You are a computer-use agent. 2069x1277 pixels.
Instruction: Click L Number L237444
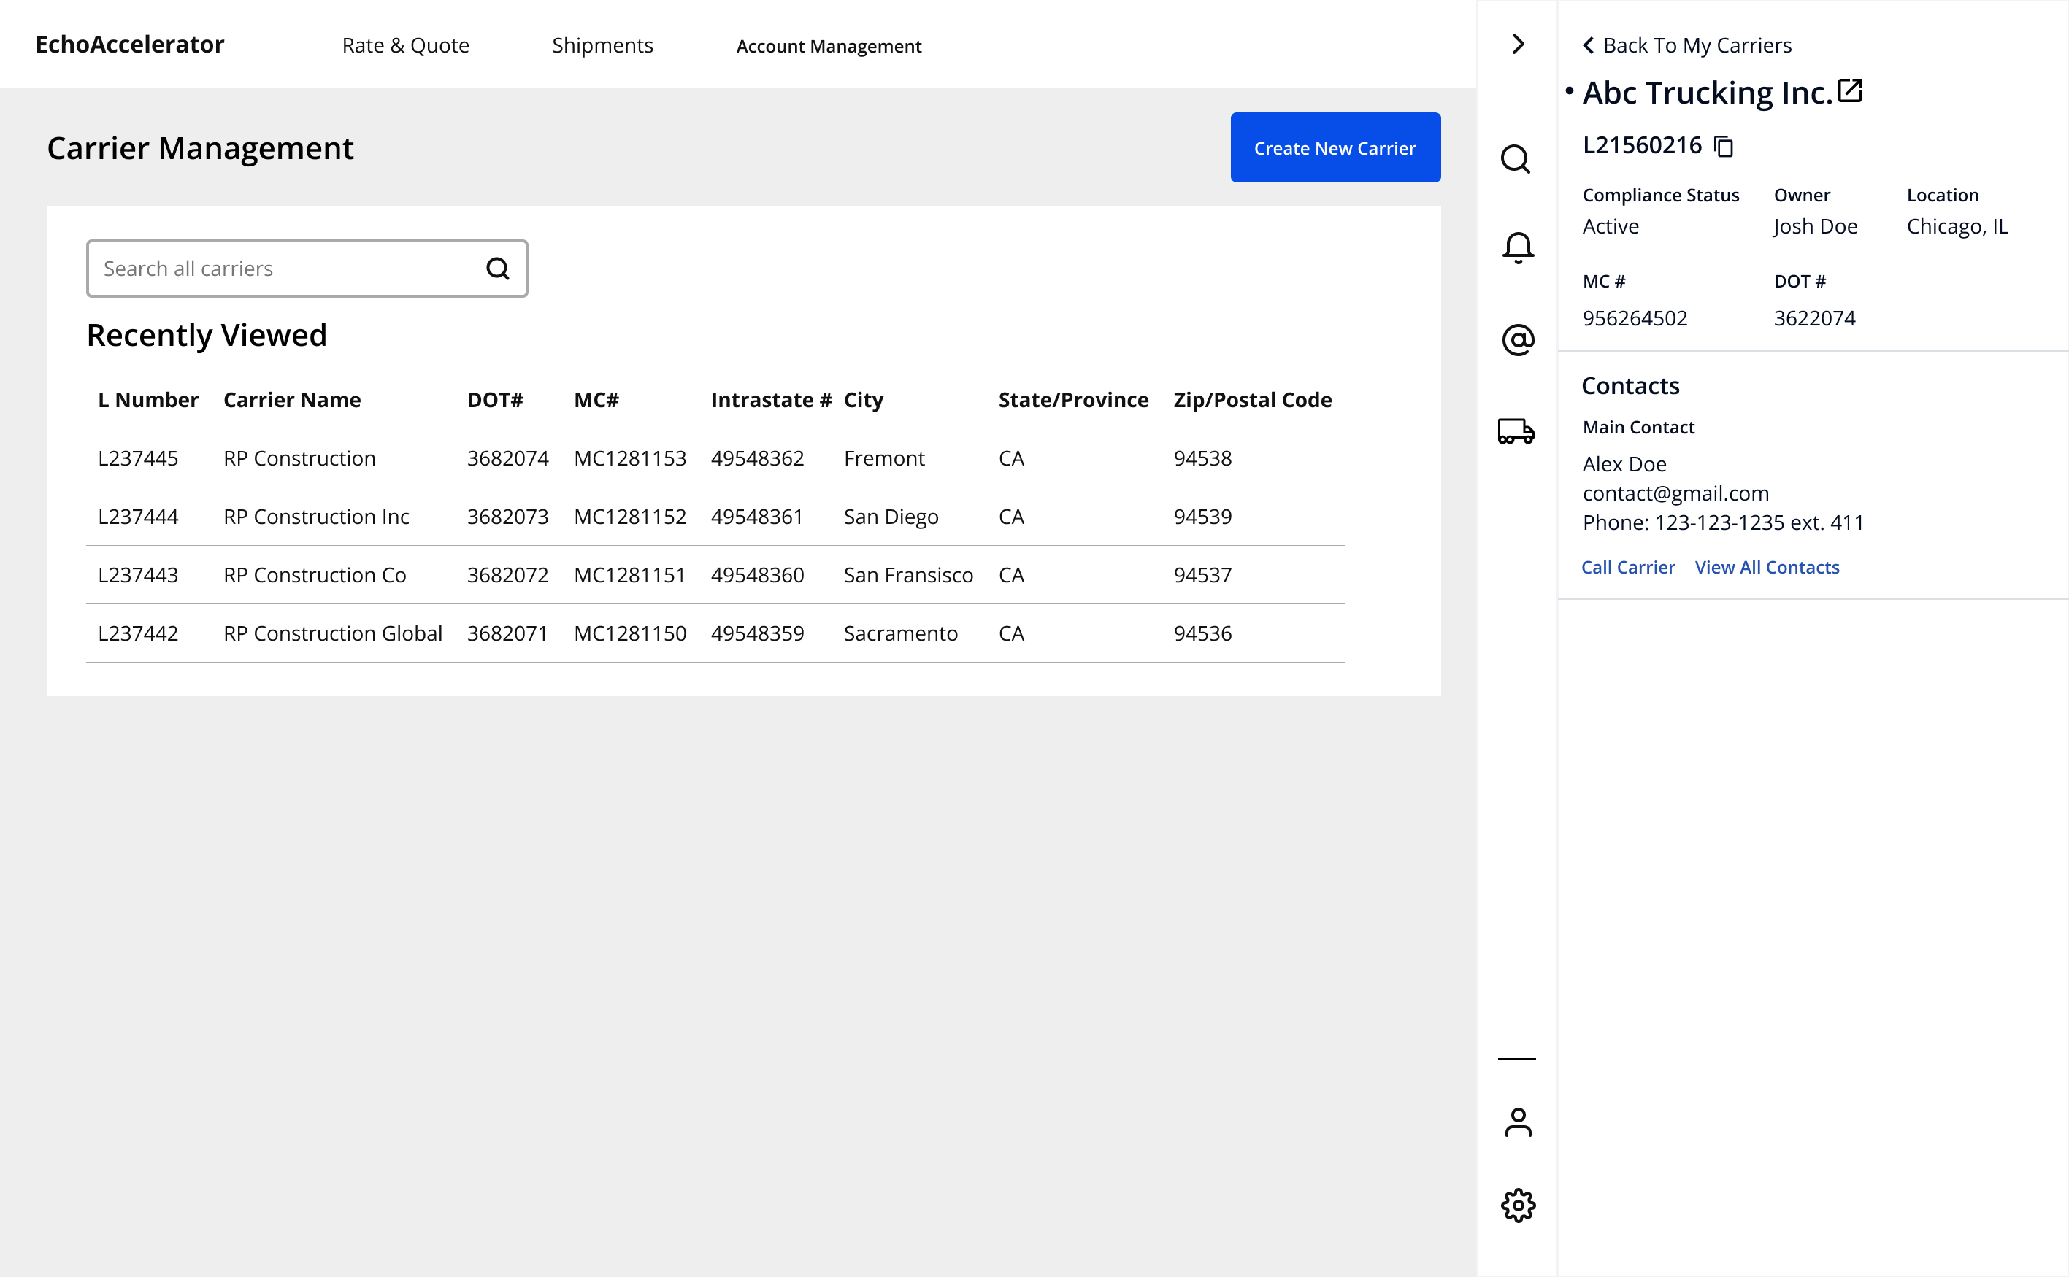138,516
